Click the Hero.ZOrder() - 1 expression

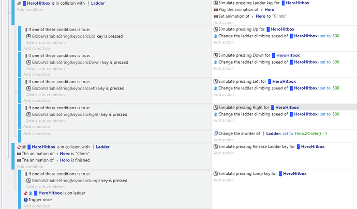click(x=311, y=133)
